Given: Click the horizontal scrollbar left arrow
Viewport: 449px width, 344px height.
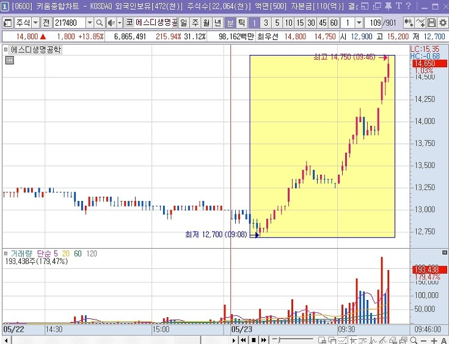Looking at the screenshot, I should tap(6, 340).
